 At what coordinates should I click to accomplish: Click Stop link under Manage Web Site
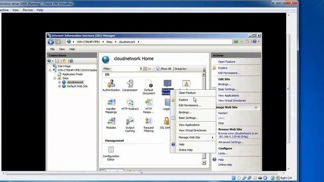221,123
